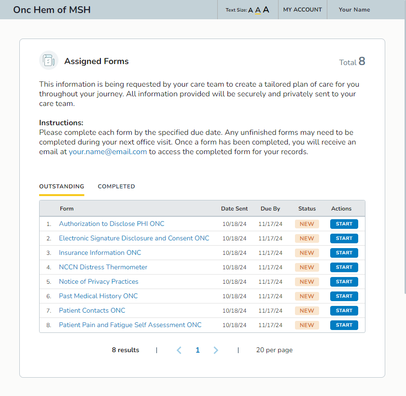Open Notice of Privacy Practices form
This screenshot has width=406, height=396.
[98, 281]
